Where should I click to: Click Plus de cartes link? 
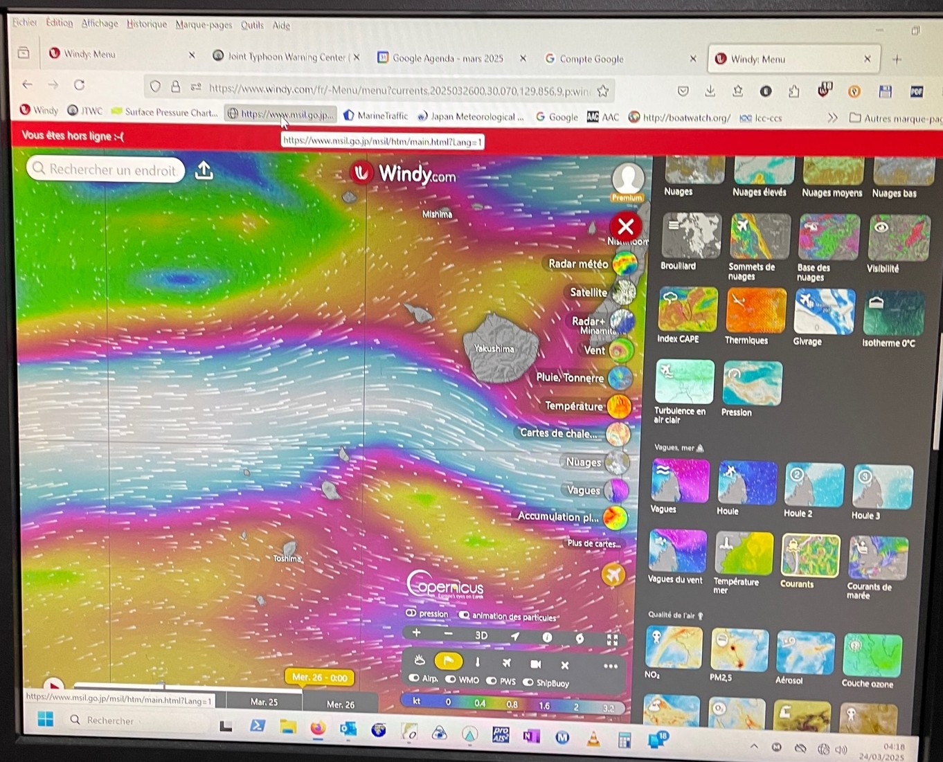tap(593, 543)
